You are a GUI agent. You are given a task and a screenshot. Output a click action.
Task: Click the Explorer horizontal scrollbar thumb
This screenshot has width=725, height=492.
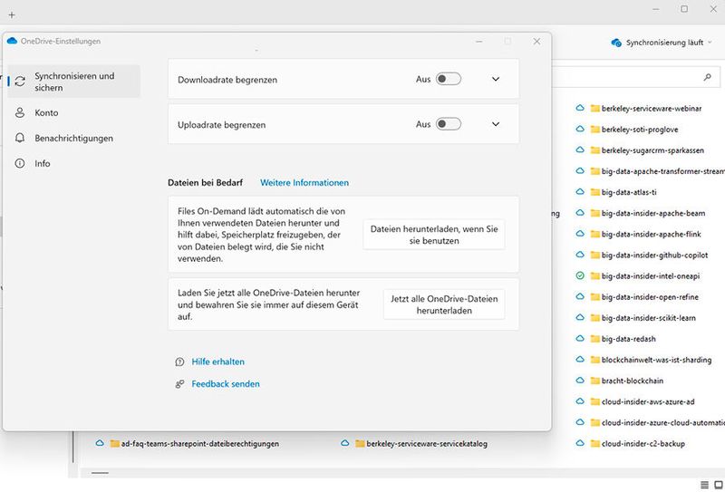click(x=100, y=473)
